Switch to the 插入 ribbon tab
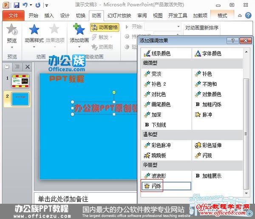Screen dimensions: 255x219 tap(49, 16)
